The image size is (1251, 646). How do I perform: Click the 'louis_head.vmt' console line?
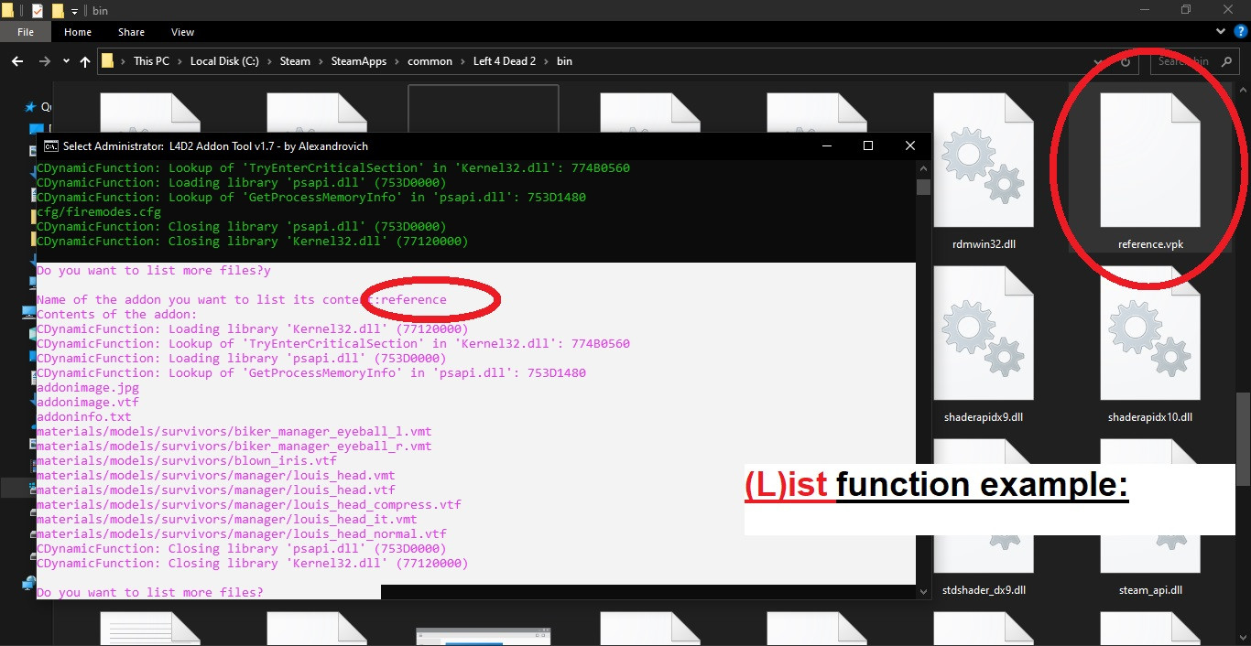coord(216,476)
